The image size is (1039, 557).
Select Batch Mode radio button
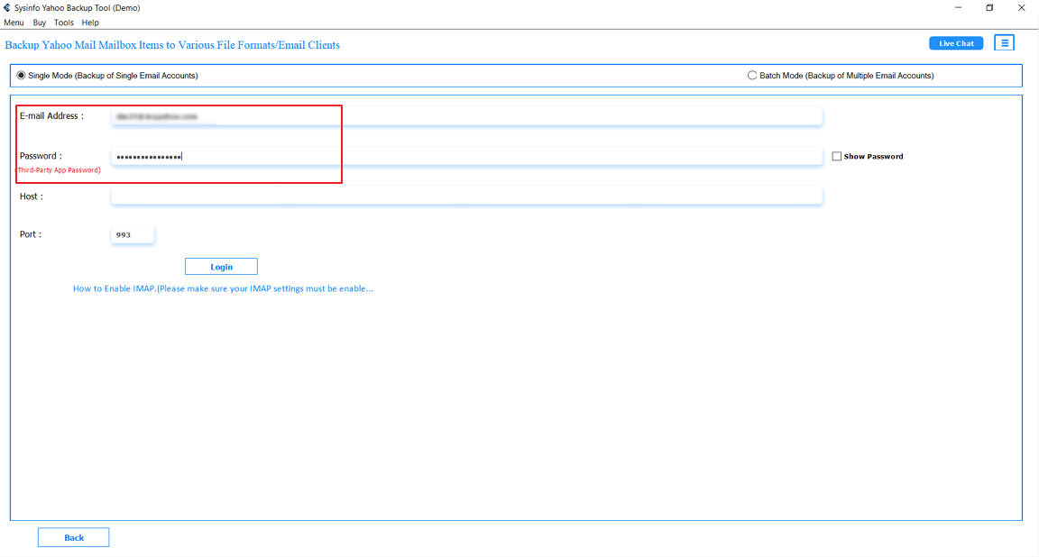click(752, 76)
